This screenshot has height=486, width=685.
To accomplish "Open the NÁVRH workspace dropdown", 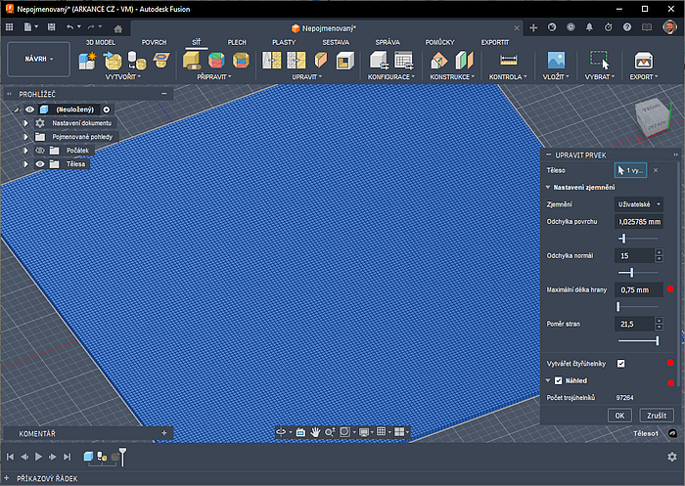I will pyautogui.click(x=39, y=59).
